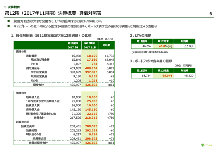Image resolution: width=217 pixels, height=150 pixels.
Task: Select the portfolio gain value 68,944
Action: pyautogui.click(x=163, y=76)
